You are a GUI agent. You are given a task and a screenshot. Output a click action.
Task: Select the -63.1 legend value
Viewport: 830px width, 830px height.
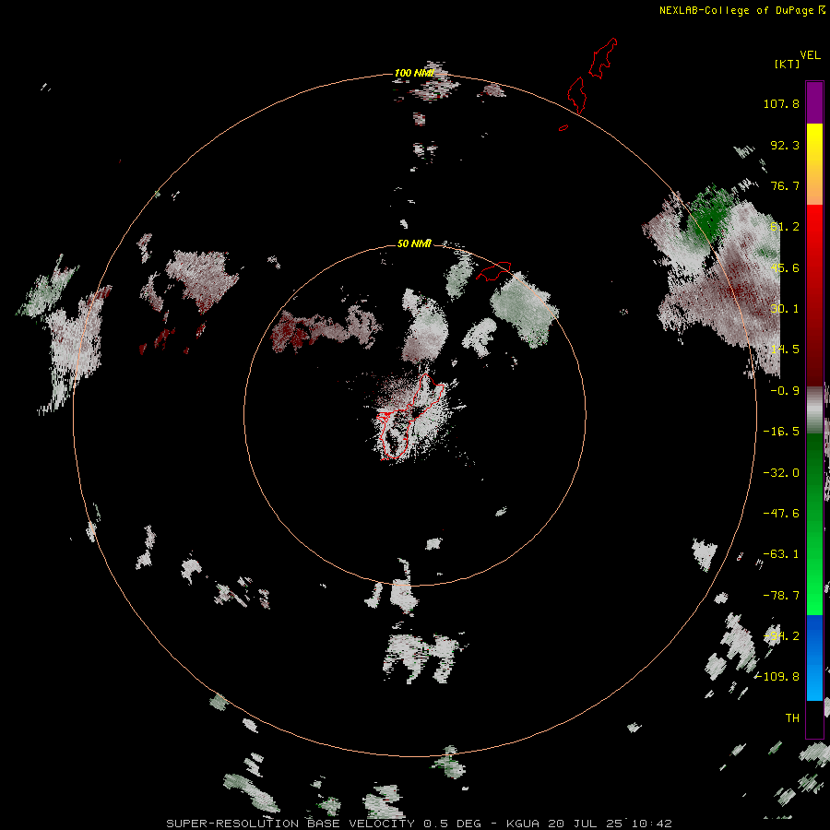point(781,554)
